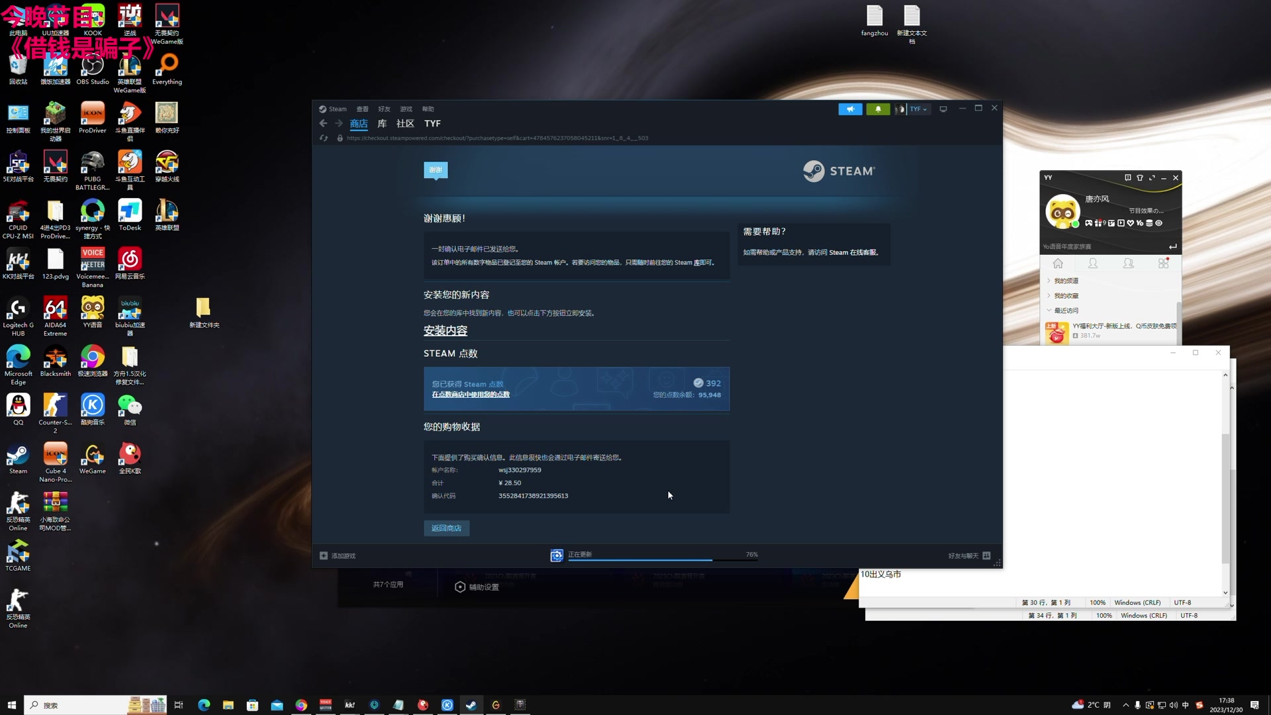Screen dimensions: 1271x715
Task: Open the TYF account dropdown
Action: [x=918, y=109]
